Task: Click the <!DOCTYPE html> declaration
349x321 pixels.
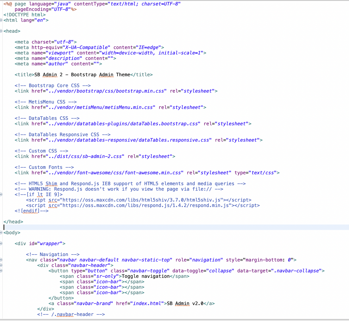Action: point(25,15)
